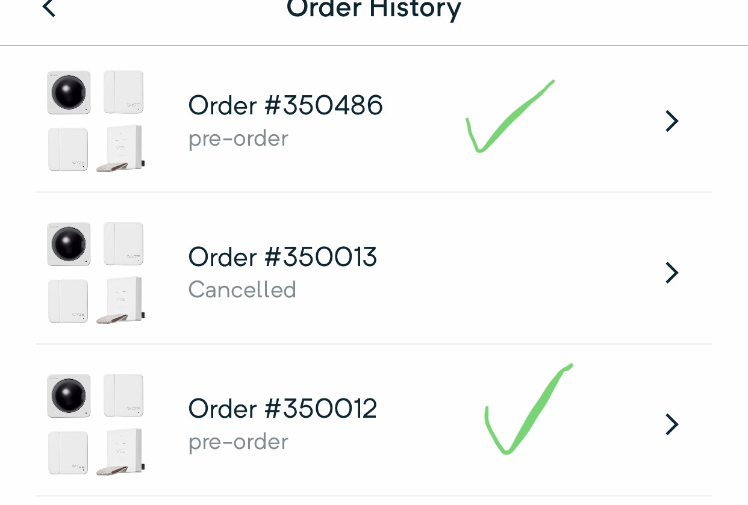Click the hub device thumbnail in Order #350486
The width and height of the screenshot is (748, 505).
[120, 149]
